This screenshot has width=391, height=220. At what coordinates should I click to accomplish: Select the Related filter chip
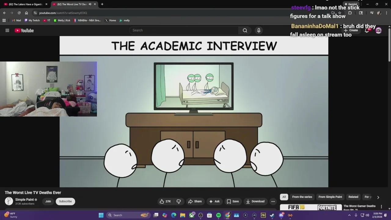tap(353, 197)
